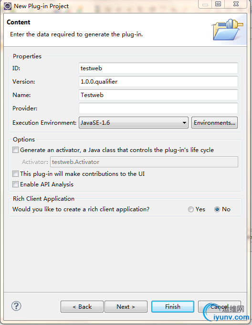
Task: Click the disabled Activator text field
Action: pyautogui.click(x=144, y=162)
